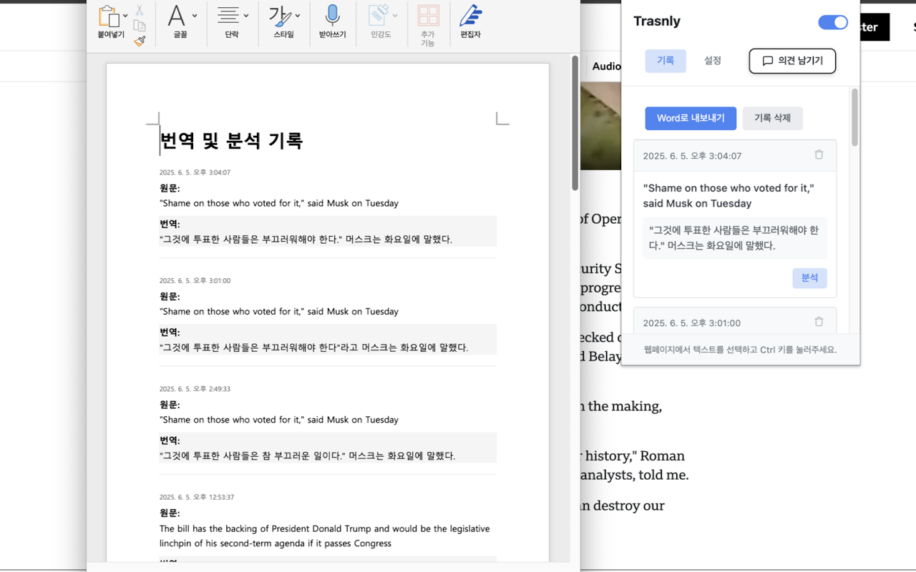Click the first 번역: label in document
This screenshot has height=572, width=916.
(x=170, y=224)
